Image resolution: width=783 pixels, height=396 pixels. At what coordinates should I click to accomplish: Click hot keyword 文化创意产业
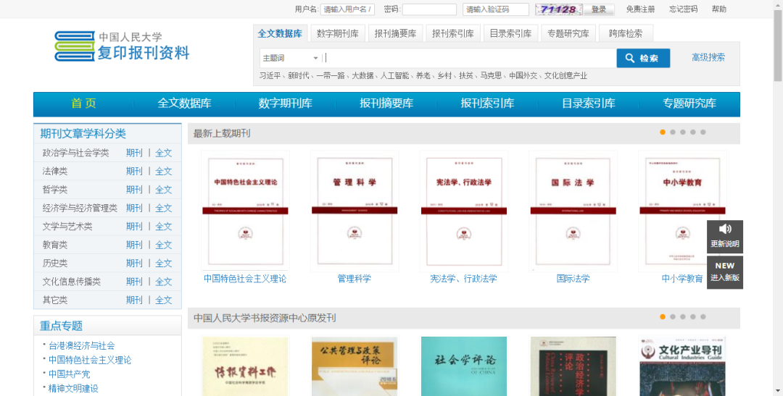[565, 76]
